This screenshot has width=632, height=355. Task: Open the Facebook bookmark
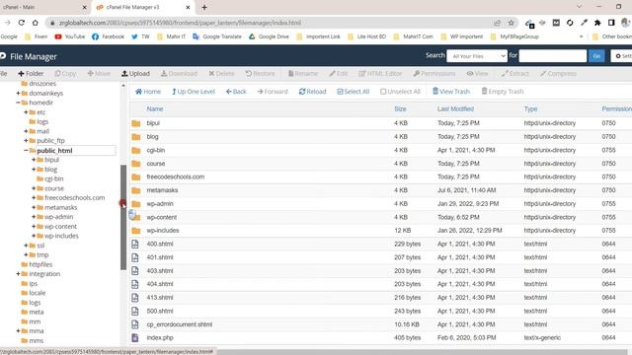coord(108,36)
